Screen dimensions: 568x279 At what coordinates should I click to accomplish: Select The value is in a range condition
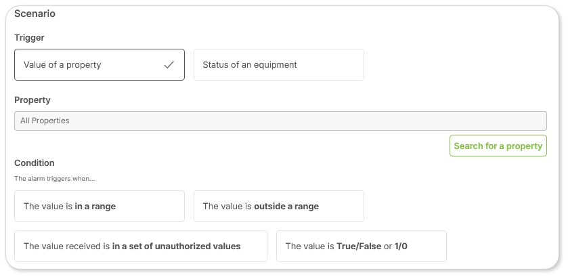point(100,206)
